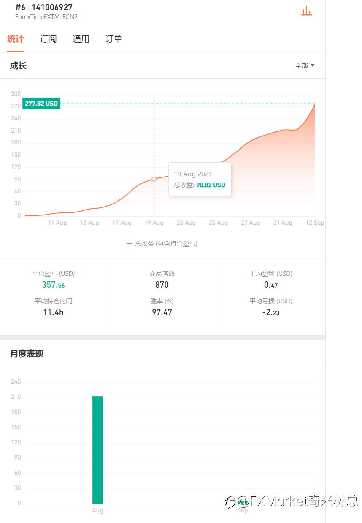Toggle the 总收益 legend series

(x=162, y=243)
